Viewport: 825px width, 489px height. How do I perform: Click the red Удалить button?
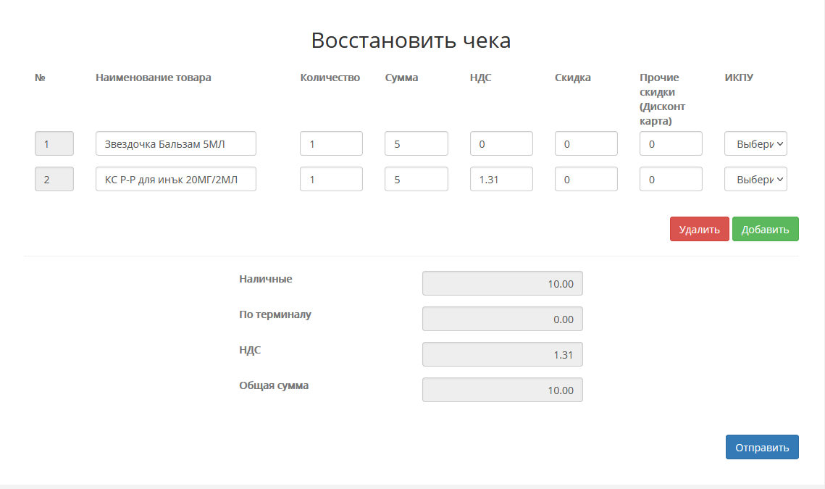pos(699,229)
